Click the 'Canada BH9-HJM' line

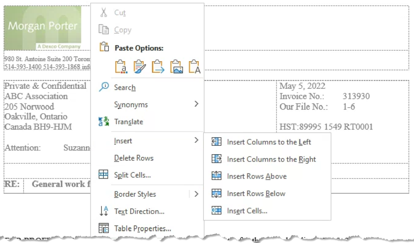coord(38,127)
